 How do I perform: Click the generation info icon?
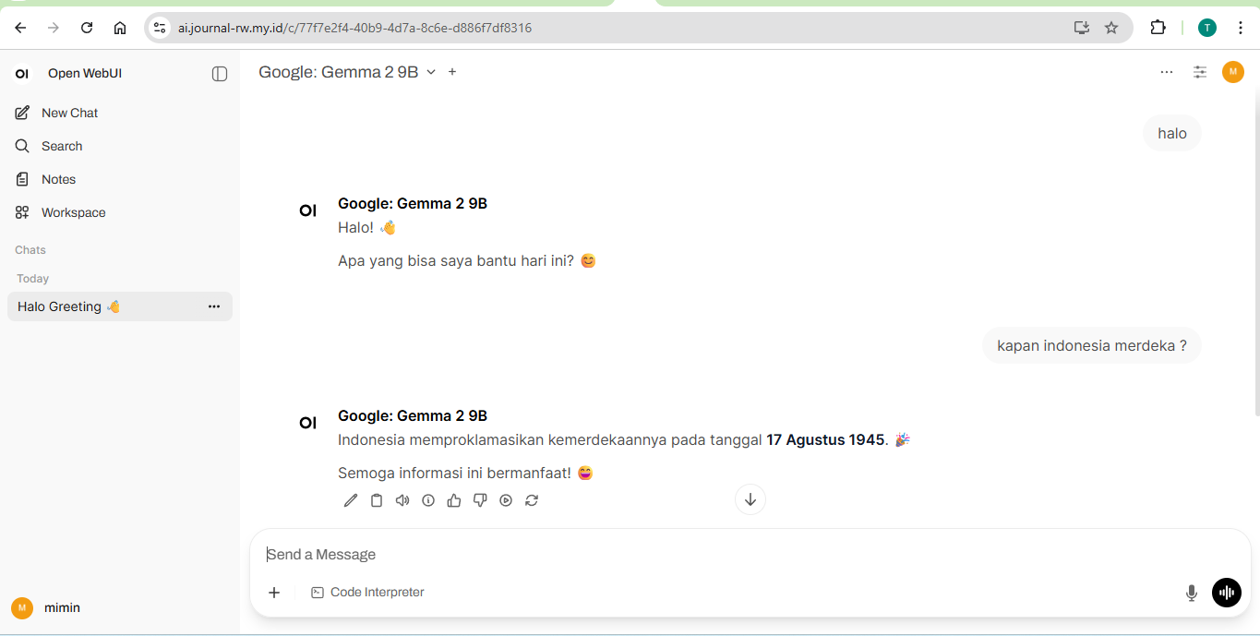pyautogui.click(x=428, y=500)
